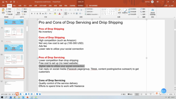Set Justify paragraph alignment
Image resolution: width=176 pixels, height=99 pixels.
[74, 13]
